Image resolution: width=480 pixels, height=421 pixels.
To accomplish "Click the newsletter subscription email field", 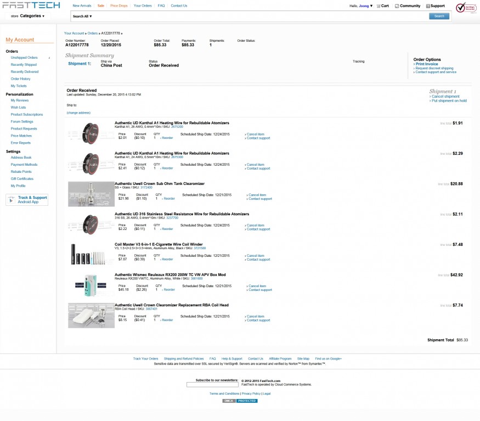I will (x=212, y=385).
